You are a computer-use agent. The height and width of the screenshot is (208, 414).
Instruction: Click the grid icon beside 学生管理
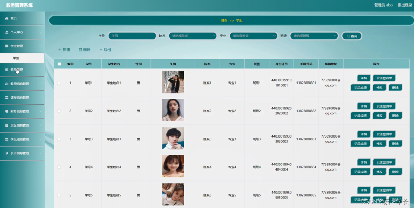7,46
